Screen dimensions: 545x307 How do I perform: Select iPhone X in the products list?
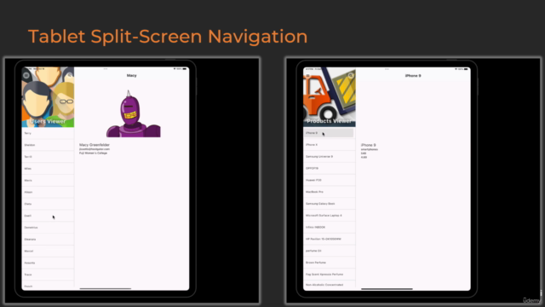(330, 145)
